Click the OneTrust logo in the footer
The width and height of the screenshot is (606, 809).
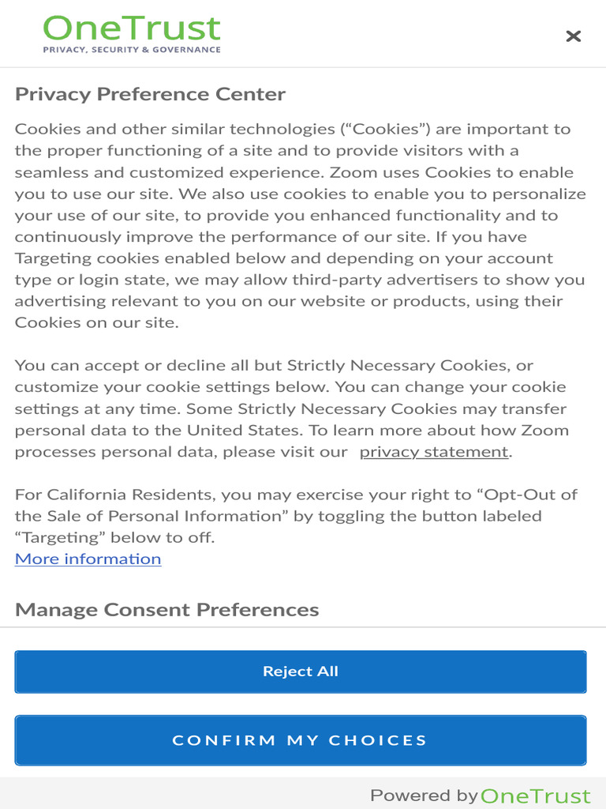point(535,796)
